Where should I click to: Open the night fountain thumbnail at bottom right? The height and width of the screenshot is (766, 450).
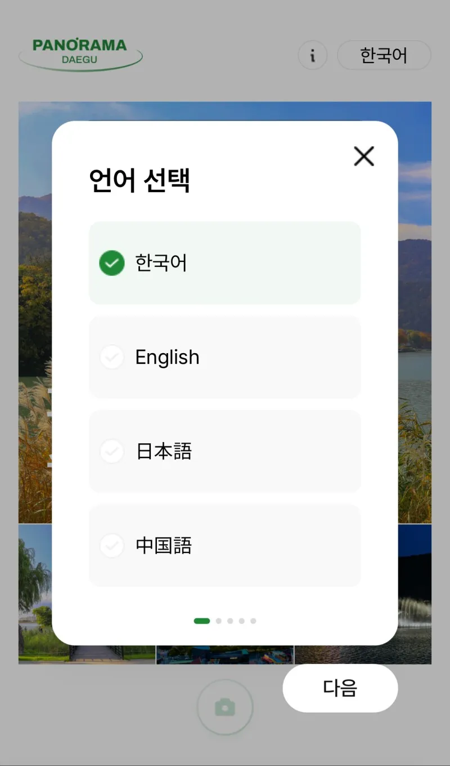415,591
